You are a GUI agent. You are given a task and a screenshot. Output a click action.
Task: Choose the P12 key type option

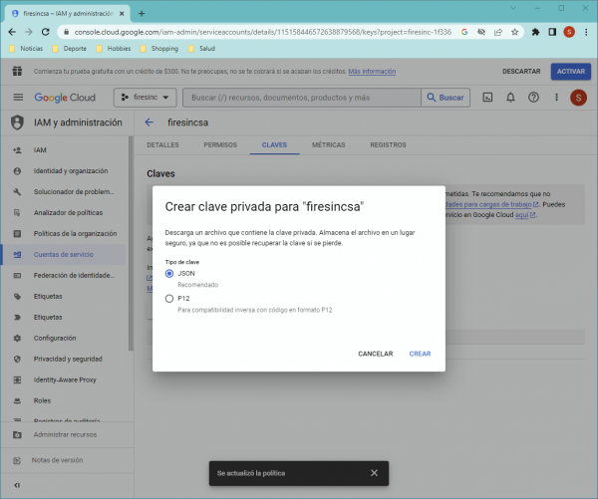coord(169,298)
